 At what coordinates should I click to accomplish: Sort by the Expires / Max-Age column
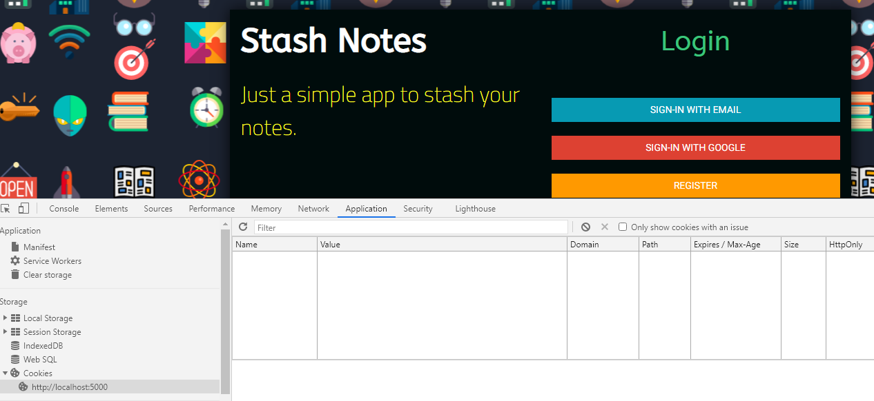pyautogui.click(x=736, y=245)
